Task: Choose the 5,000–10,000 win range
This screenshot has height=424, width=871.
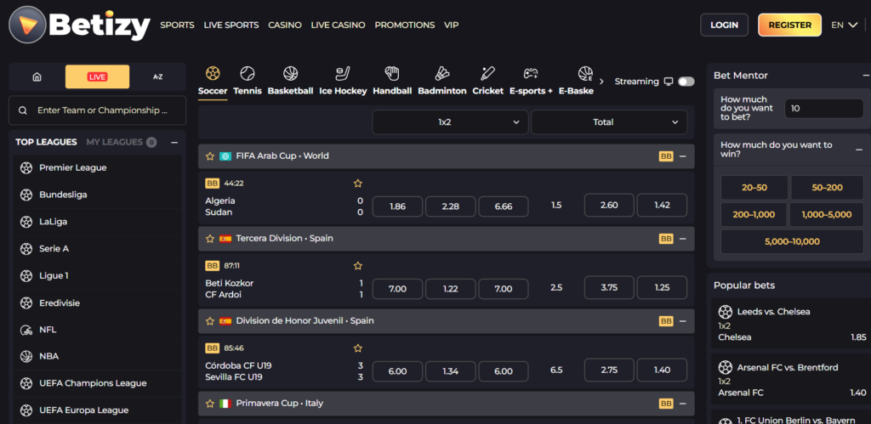Action: 792,241
